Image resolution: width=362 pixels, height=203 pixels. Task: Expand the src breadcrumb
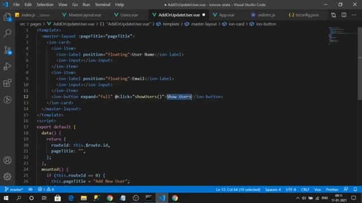pyautogui.click(x=23, y=24)
